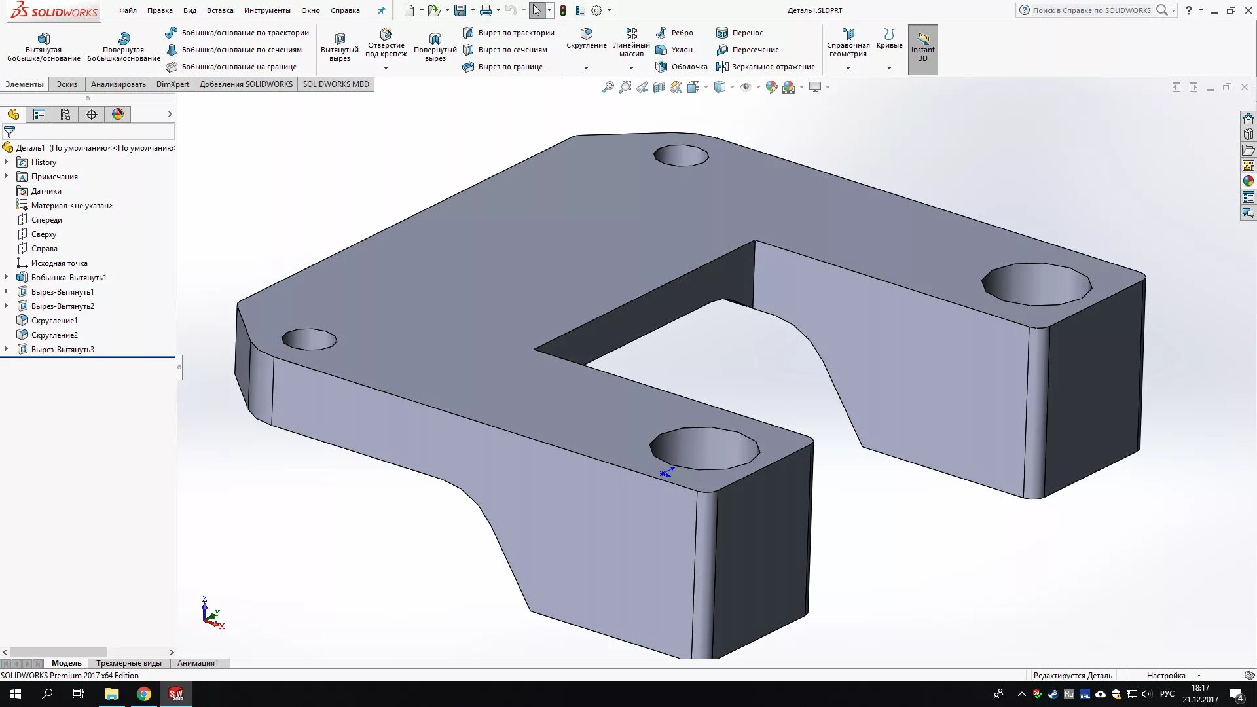Select the Extruded Boss/Base tool (Вытянутая бобышка/основание)
Screen dimensions: 1257x707
[43, 46]
